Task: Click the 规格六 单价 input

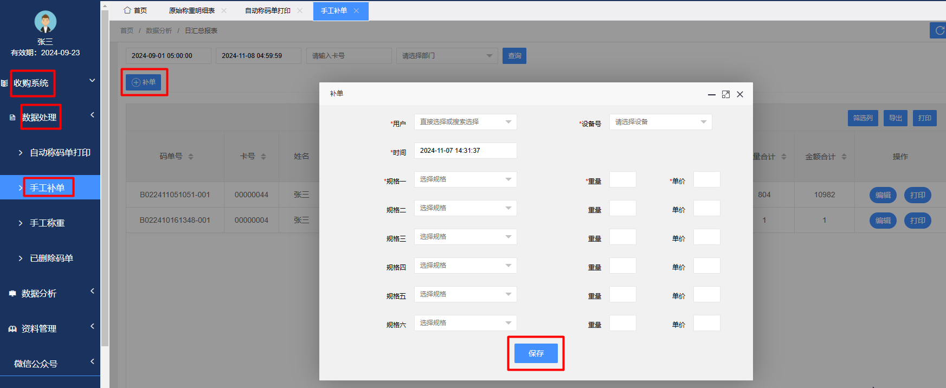Action: (707, 323)
